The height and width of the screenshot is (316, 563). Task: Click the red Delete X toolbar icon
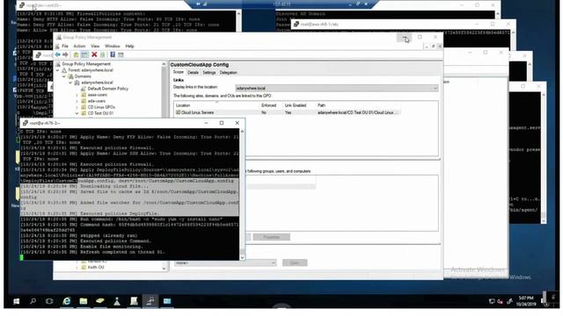94,54
